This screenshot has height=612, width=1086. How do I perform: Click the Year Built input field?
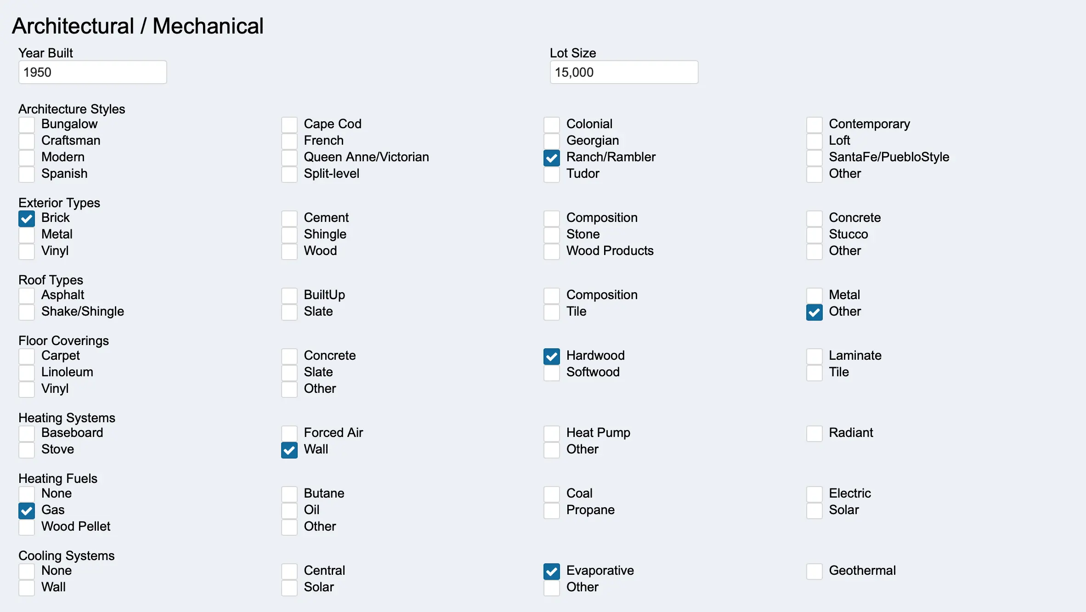pyautogui.click(x=92, y=72)
